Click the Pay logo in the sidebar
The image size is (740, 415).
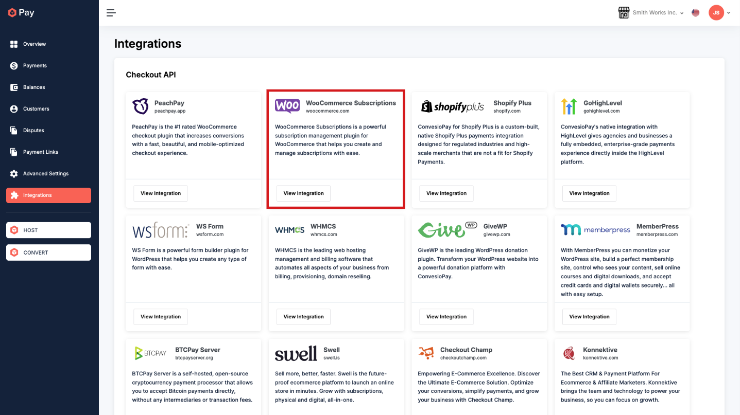21,13
